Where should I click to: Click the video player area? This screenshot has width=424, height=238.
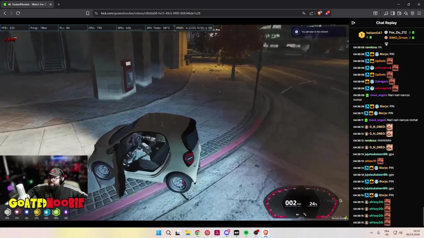(x=174, y=122)
